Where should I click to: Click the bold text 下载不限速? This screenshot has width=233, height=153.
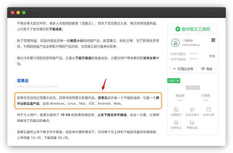(x=83, y=58)
